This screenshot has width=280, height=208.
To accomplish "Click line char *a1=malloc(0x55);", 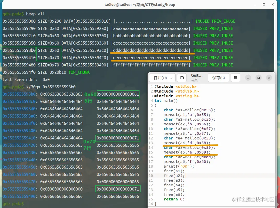I will point(189,110).
